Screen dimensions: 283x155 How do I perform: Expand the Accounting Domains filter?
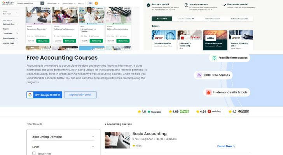63,137
